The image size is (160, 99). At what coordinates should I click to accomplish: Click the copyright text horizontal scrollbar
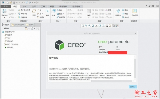91,81
